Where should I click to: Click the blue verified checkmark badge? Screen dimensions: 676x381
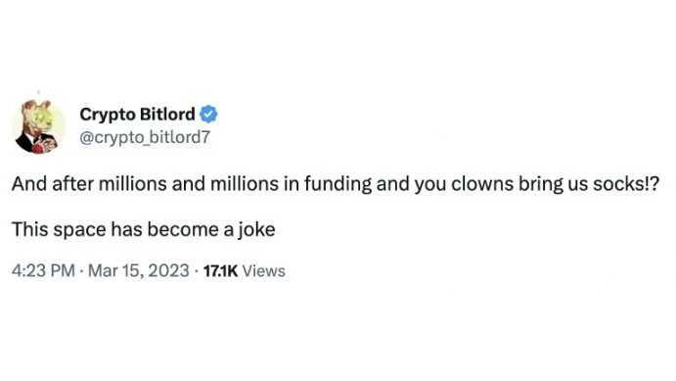tap(208, 115)
